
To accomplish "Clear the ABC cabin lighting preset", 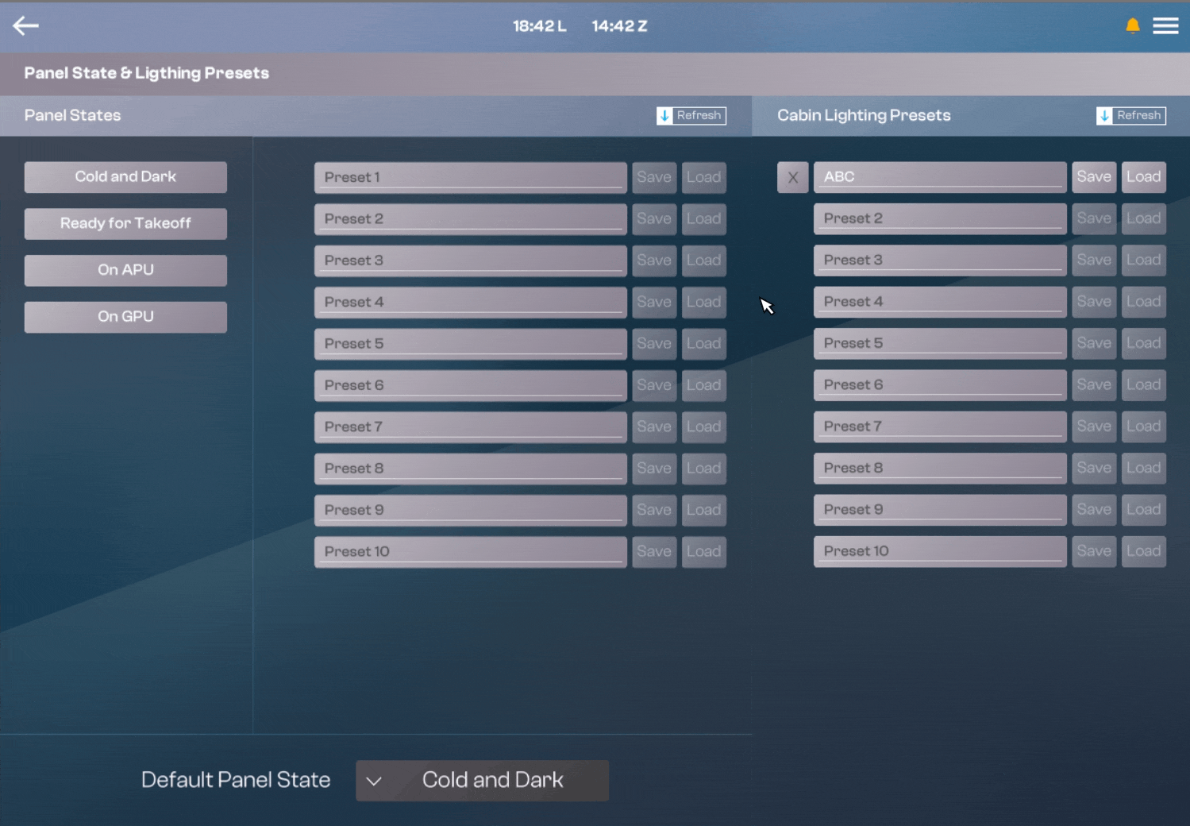I will click(792, 177).
